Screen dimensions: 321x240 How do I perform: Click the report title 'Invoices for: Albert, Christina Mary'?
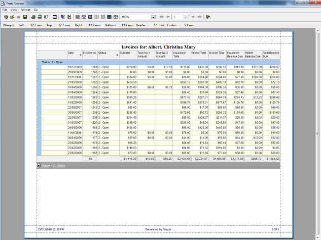[158, 47]
